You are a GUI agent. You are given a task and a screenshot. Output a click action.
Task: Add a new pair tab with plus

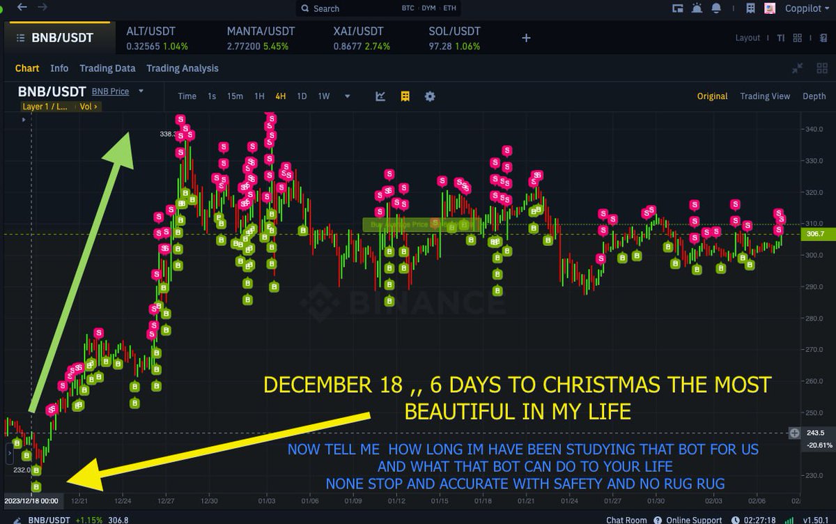point(526,38)
